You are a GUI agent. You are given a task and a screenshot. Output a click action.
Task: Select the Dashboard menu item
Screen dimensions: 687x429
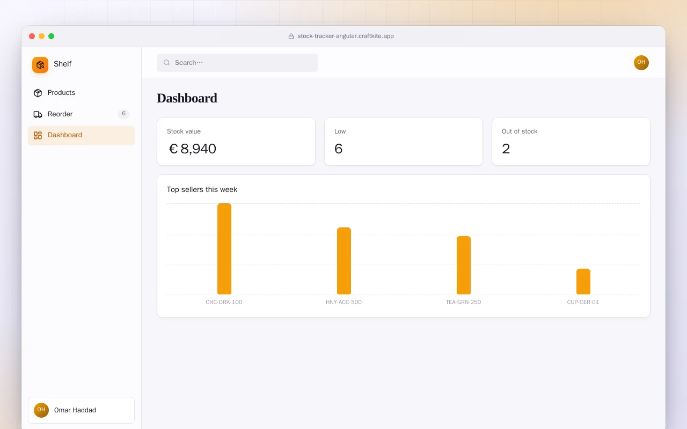(81, 136)
